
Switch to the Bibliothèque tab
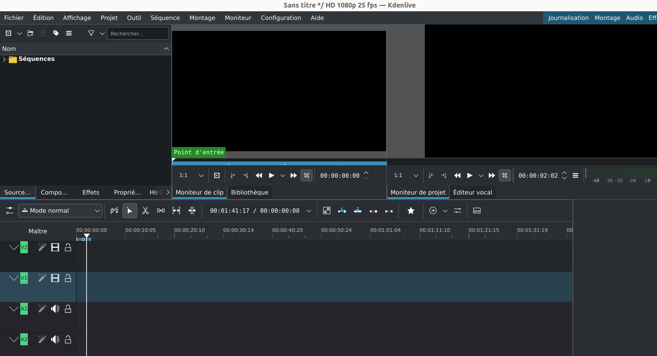(249, 192)
